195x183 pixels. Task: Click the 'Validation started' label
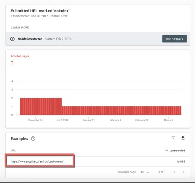pos(30,39)
